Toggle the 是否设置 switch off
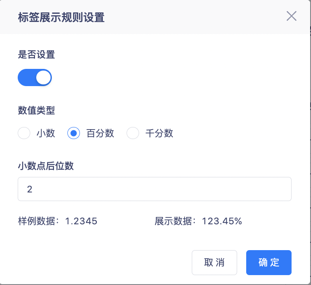 pyautogui.click(x=35, y=77)
